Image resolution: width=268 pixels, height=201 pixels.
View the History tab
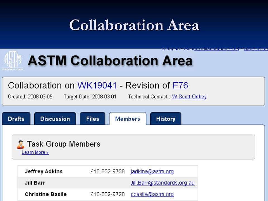166,119
